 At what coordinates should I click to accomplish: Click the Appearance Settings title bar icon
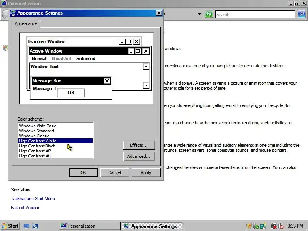(13, 13)
